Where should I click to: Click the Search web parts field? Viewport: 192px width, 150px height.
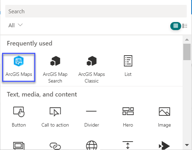click(x=96, y=11)
